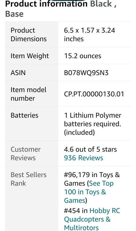Click the #96,179 in Toys & Games rank text

point(92,179)
